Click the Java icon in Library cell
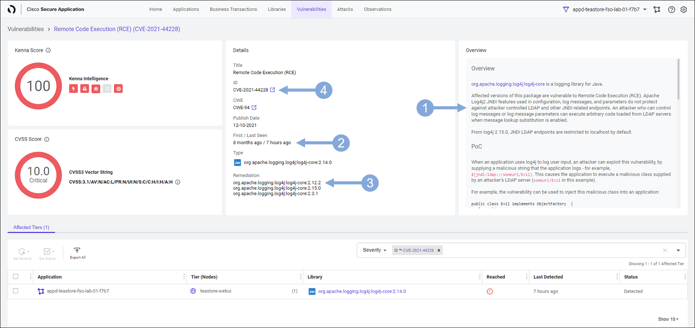 point(312,291)
